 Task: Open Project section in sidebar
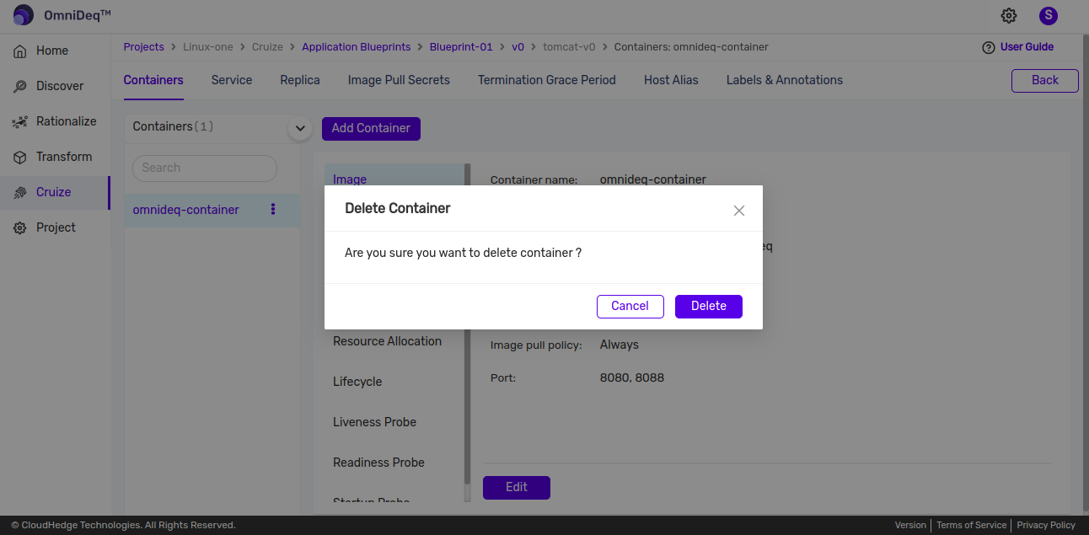click(55, 227)
